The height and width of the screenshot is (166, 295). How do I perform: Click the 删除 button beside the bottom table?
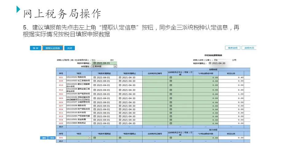44,138
